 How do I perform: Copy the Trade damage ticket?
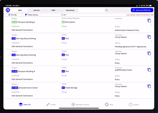149,86
